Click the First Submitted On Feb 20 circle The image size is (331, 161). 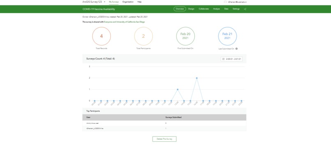pos(186,36)
